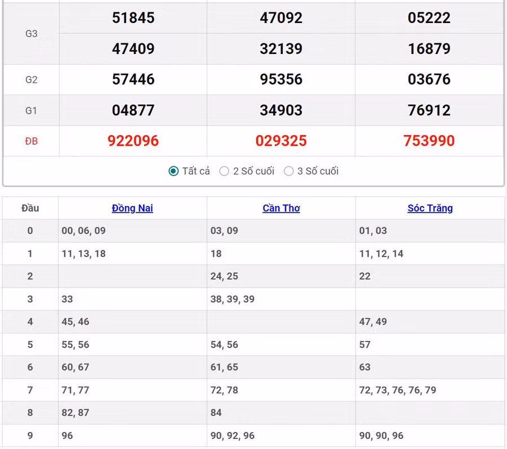Click the special prize number 922096

click(x=133, y=141)
